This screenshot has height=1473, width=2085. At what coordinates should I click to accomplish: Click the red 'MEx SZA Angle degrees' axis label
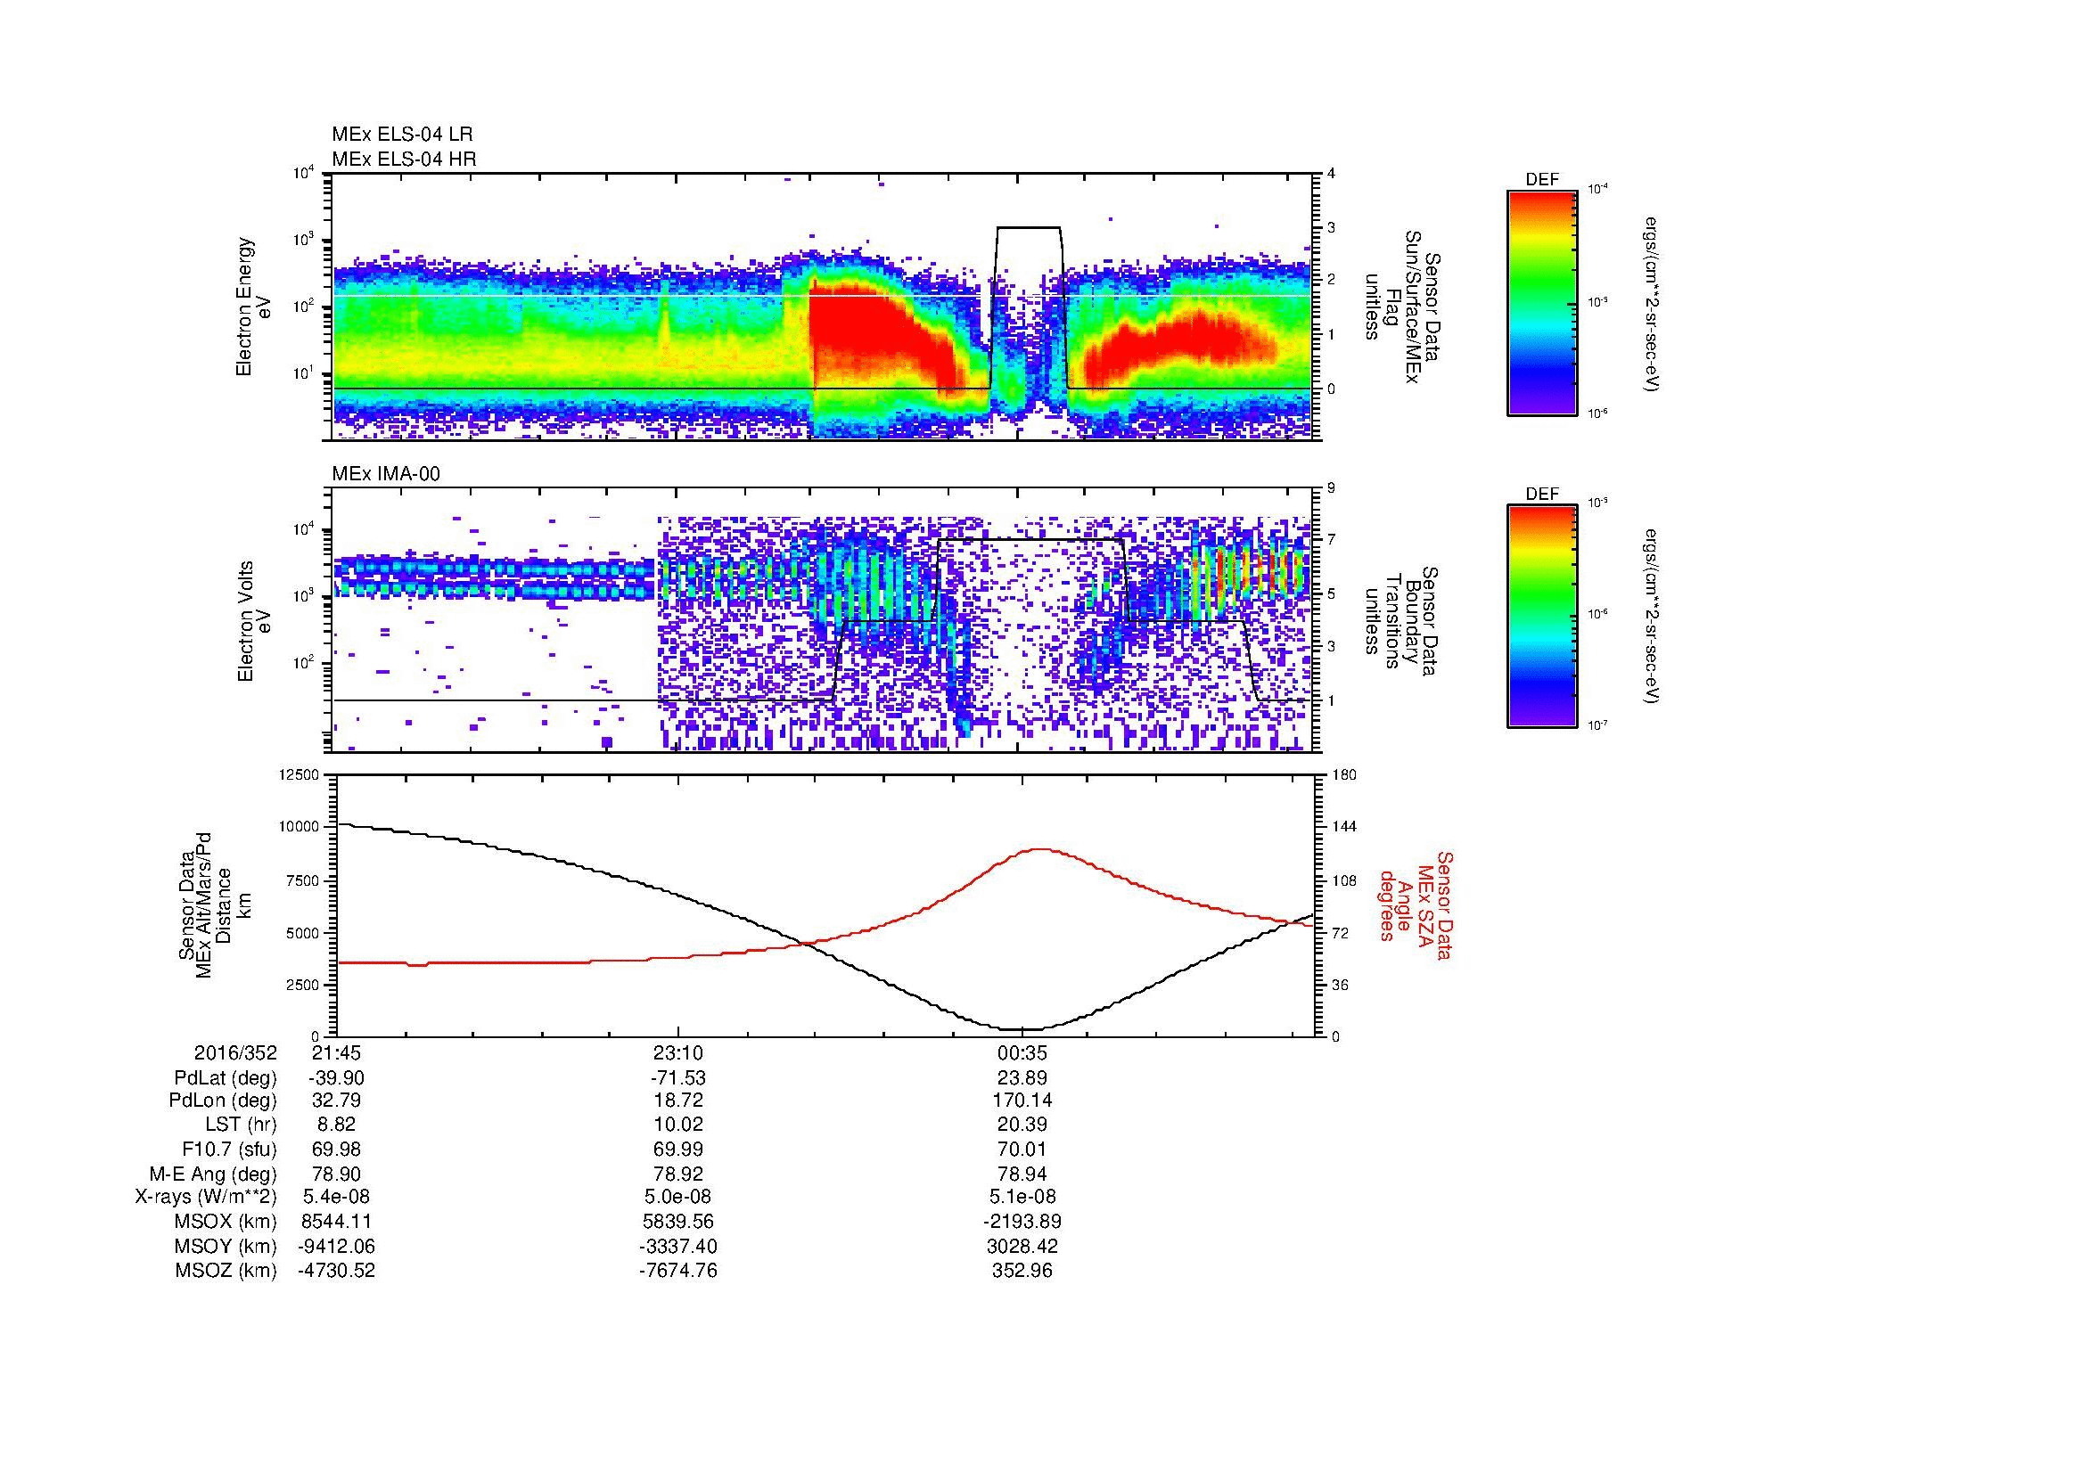(1415, 904)
